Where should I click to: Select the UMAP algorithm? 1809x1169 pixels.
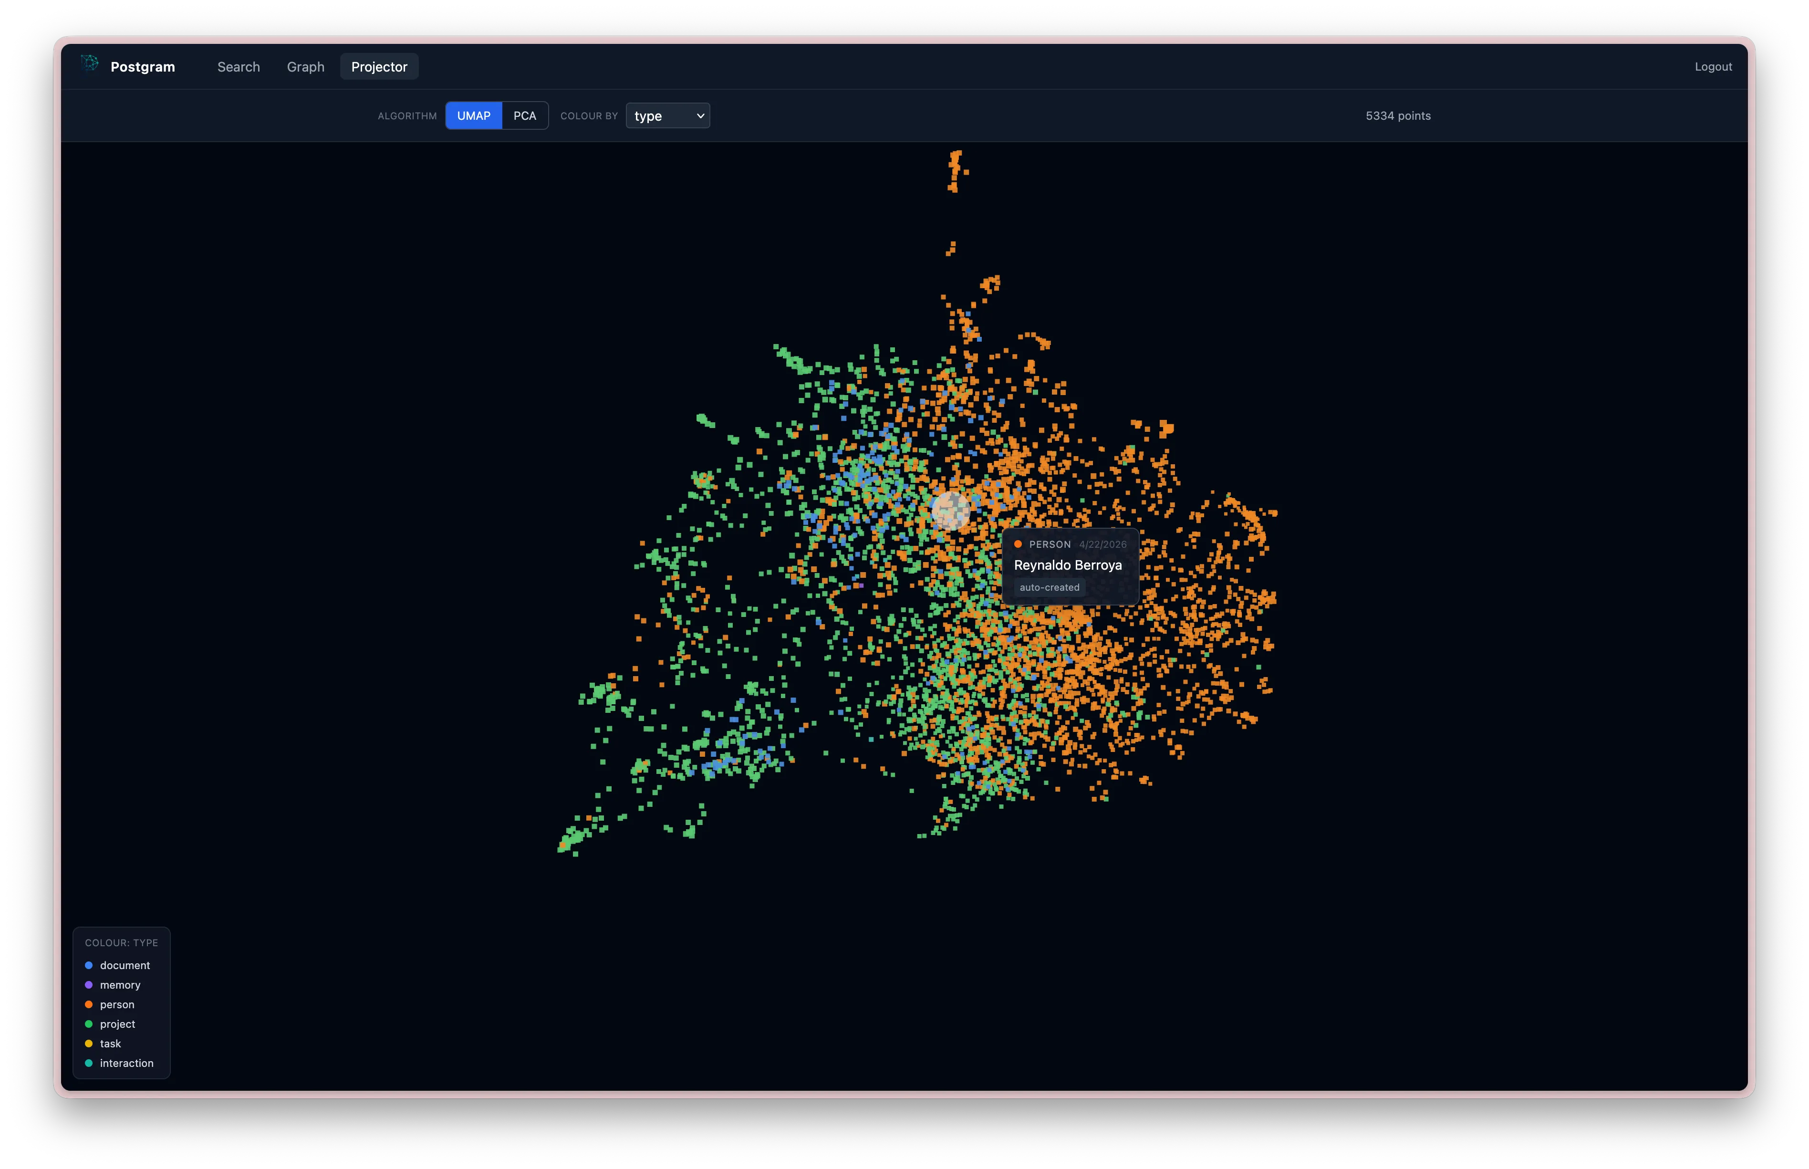point(474,115)
